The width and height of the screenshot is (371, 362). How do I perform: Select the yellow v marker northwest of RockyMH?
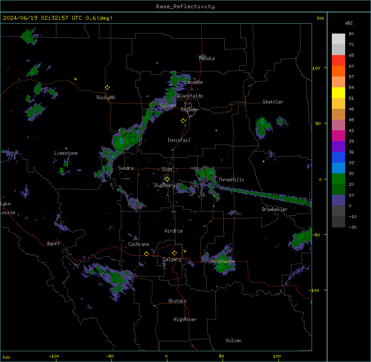point(75,79)
